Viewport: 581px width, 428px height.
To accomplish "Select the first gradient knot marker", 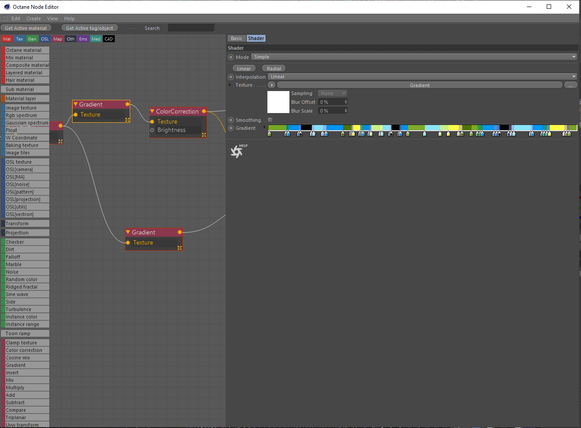I will (x=270, y=133).
